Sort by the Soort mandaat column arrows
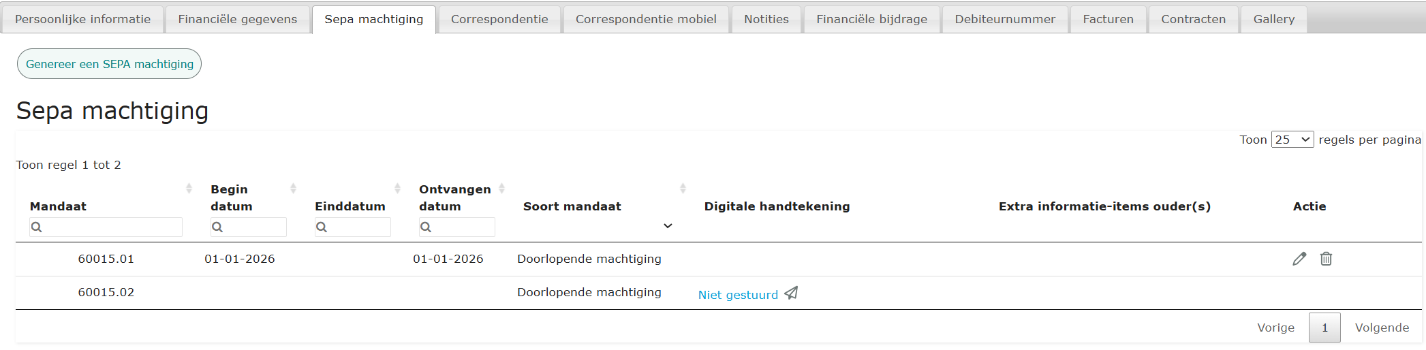1426x350 pixels. 683,189
